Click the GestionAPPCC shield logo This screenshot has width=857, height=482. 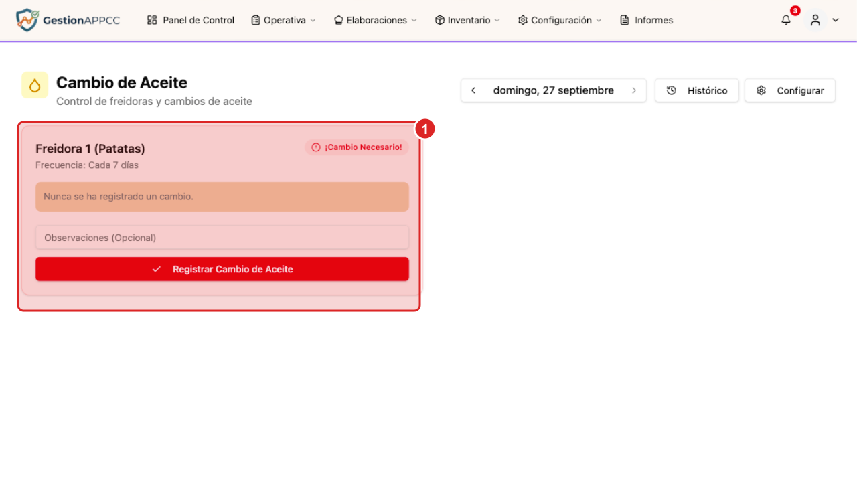coord(27,20)
